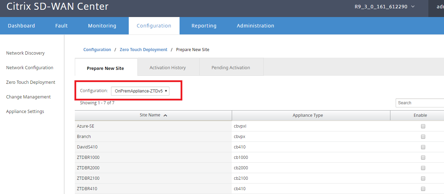
Task: Tick the DavidS410 enable checkbox
Action: tap(423, 147)
